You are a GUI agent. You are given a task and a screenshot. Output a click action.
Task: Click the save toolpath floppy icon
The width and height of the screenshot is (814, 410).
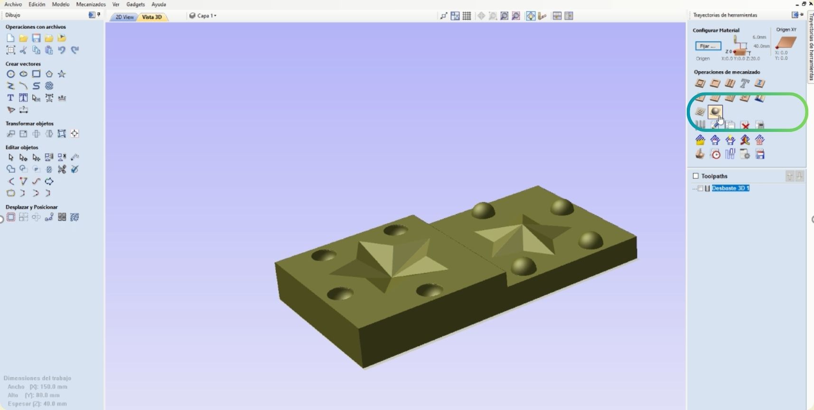760,154
